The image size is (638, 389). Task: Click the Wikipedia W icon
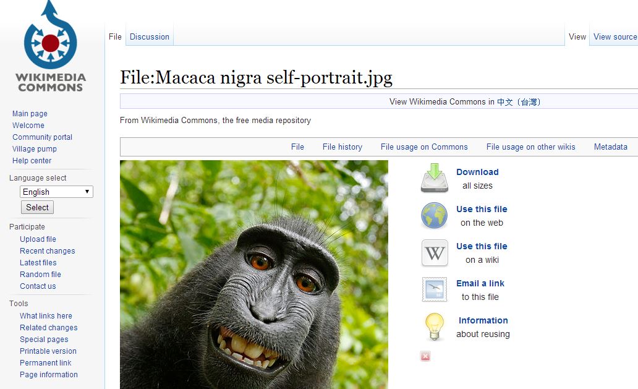tap(435, 253)
